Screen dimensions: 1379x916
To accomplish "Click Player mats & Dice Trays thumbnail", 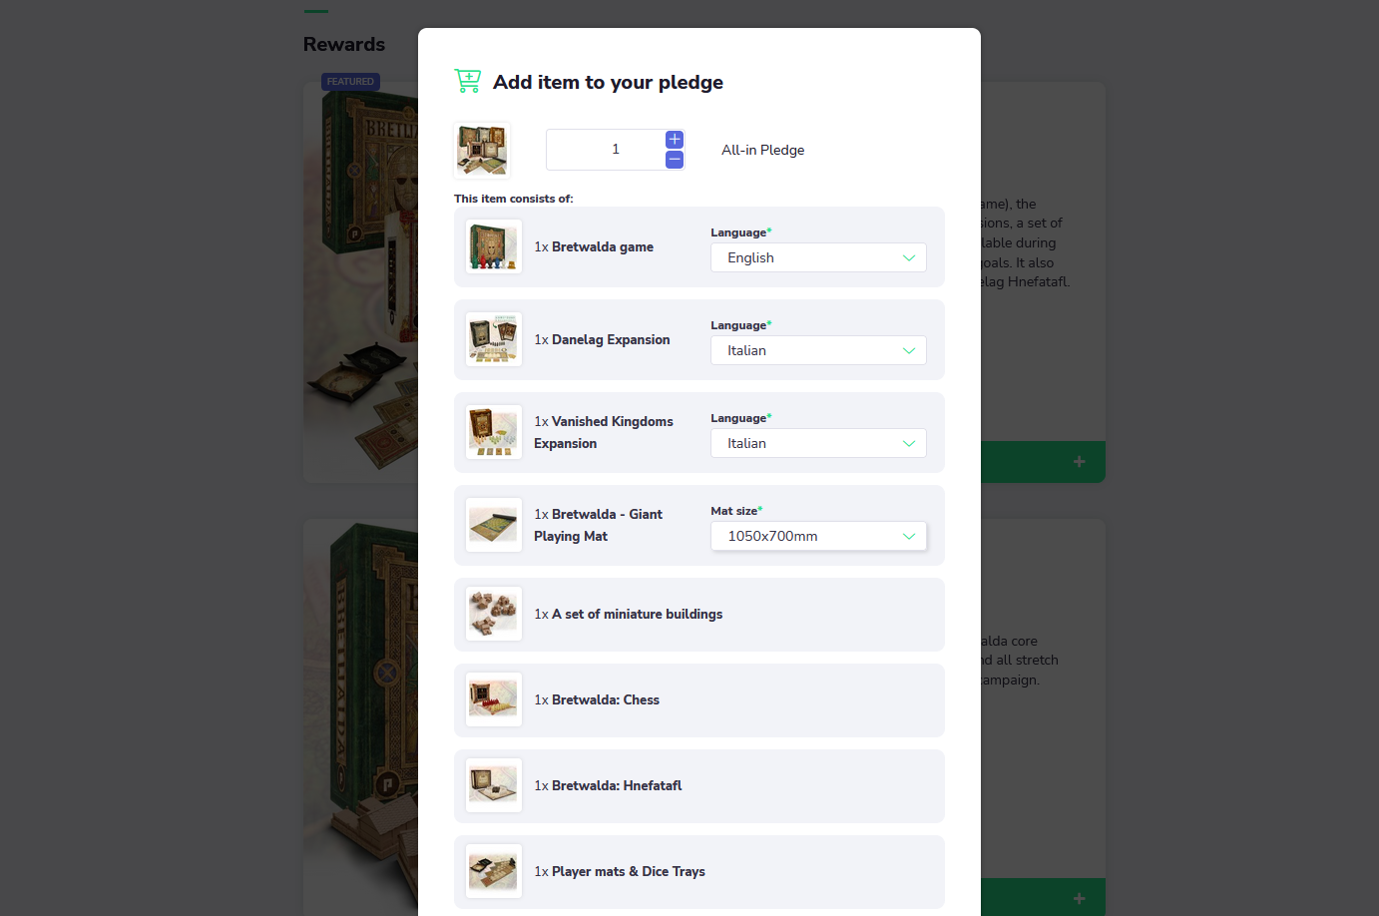I will tap(494, 871).
